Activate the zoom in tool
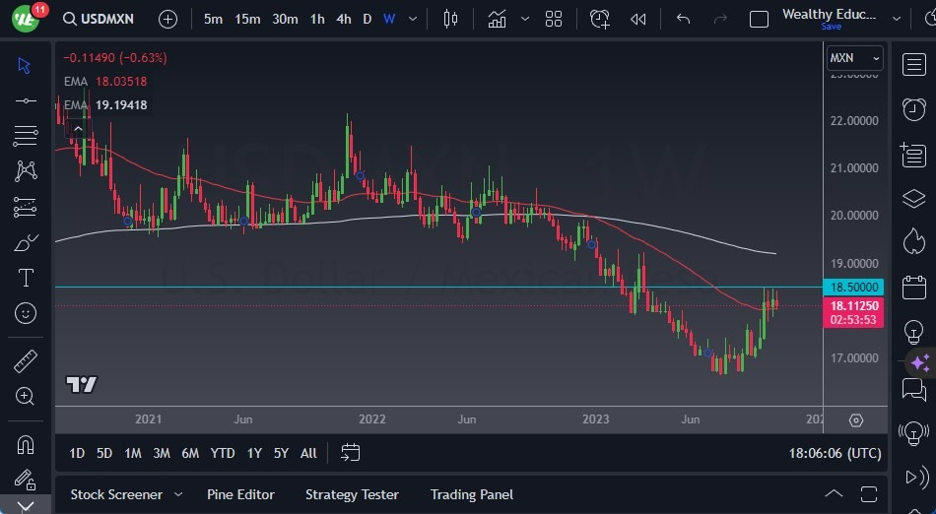 pos(25,396)
